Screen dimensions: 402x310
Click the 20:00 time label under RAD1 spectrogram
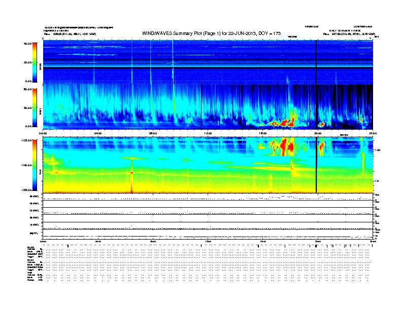[x=318, y=133]
